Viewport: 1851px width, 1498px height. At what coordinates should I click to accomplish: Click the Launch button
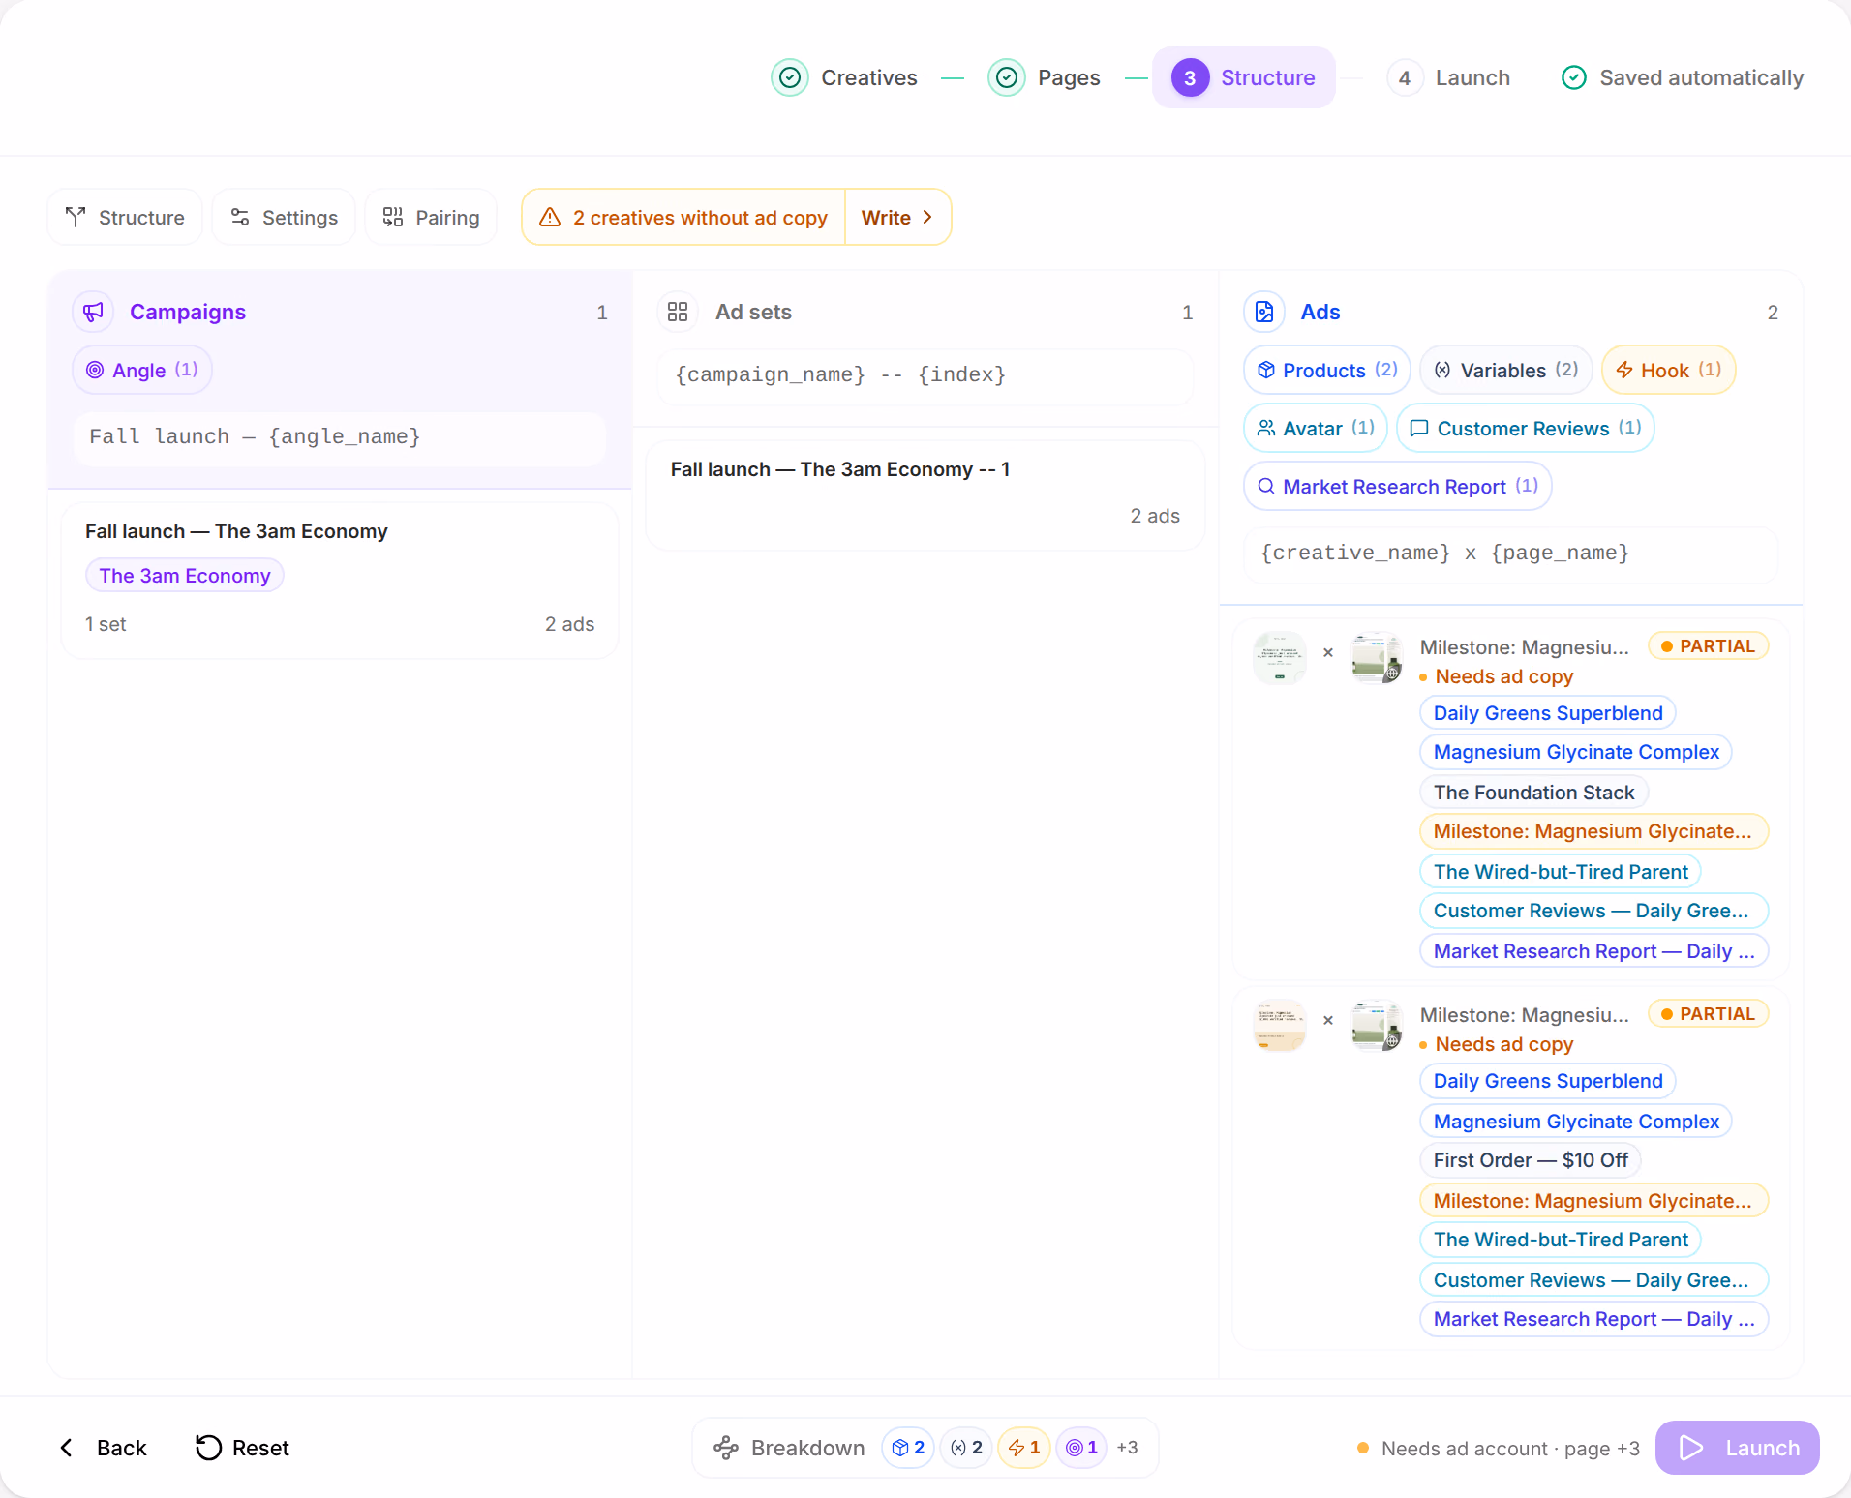tap(1738, 1448)
